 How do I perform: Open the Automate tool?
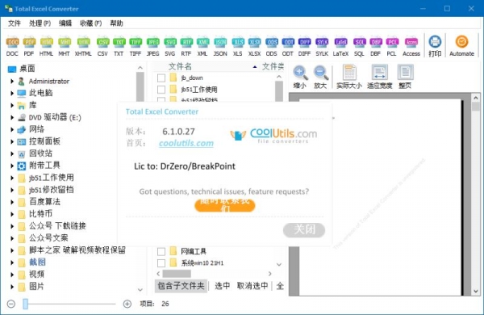point(461,46)
